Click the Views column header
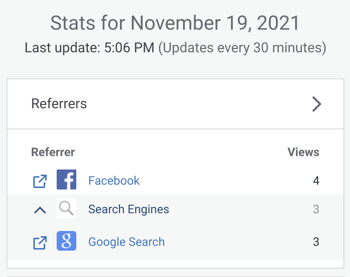This screenshot has width=350, height=277. 303,152
